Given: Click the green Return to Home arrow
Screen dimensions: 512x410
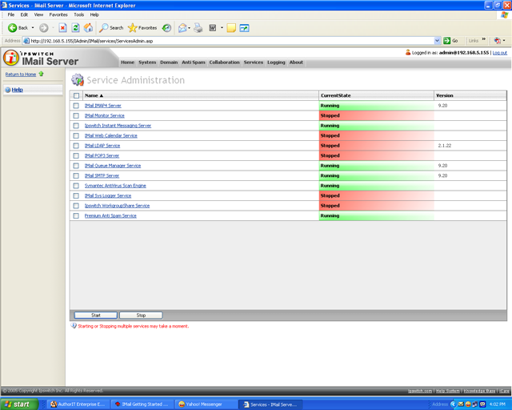Looking at the screenshot, I should coord(41,74).
